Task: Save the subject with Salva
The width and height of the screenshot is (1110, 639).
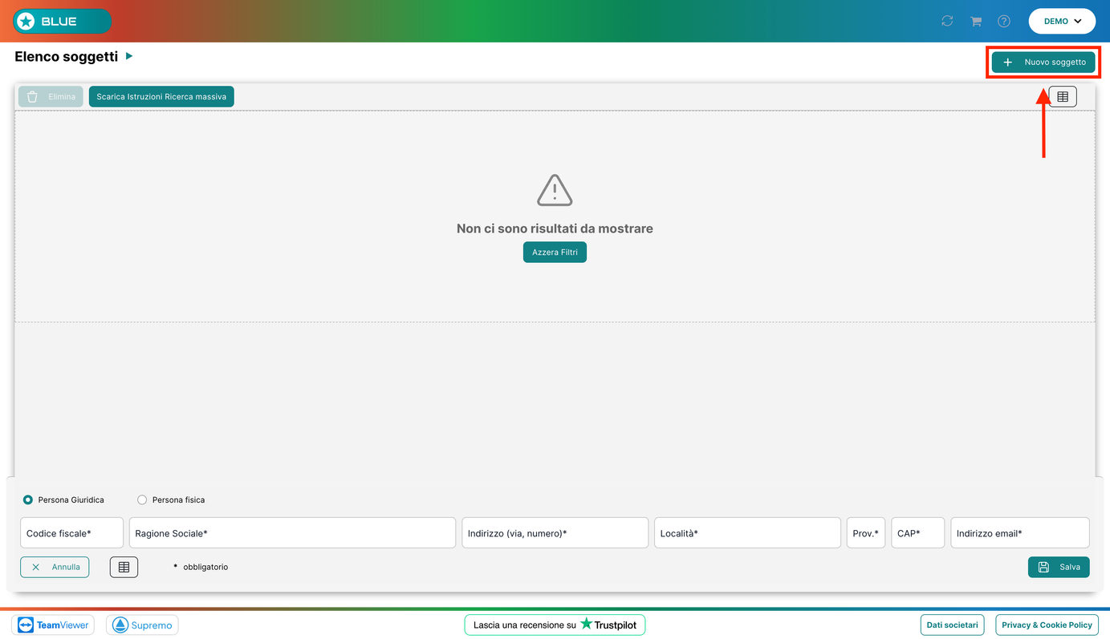Action: click(1059, 567)
